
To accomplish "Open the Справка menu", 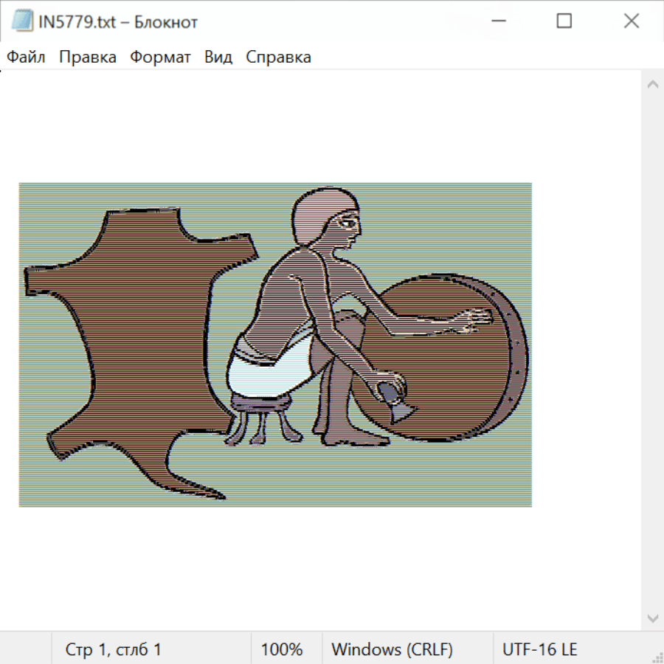I will click(x=278, y=58).
